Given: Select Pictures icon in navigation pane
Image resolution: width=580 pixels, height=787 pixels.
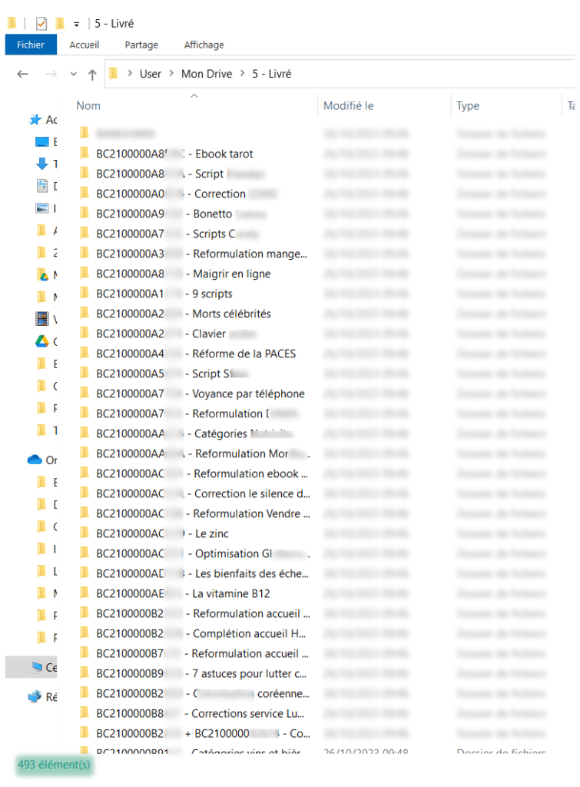Looking at the screenshot, I should point(42,208).
